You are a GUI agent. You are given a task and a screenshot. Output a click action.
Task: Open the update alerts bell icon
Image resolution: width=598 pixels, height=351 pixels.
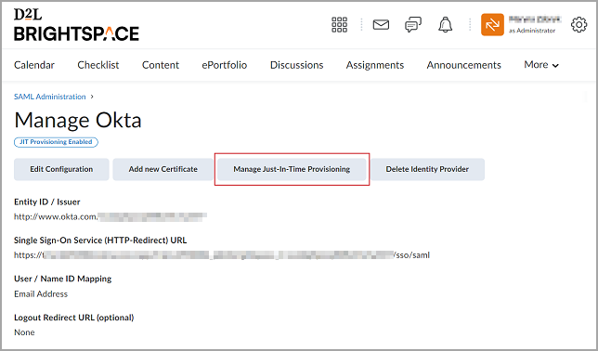(445, 25)
